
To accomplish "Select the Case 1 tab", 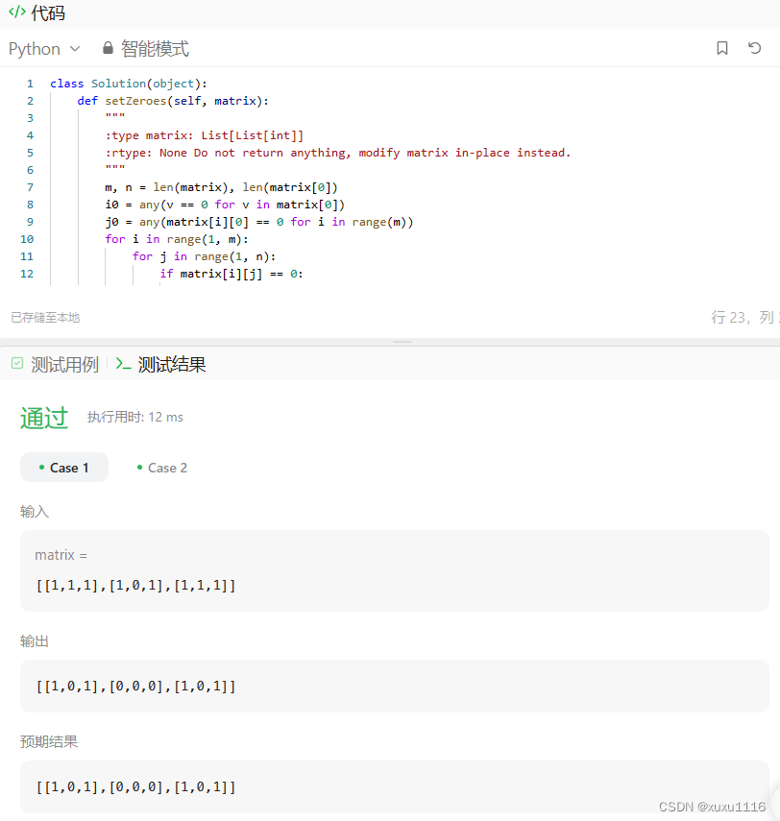I will [64, 468].
